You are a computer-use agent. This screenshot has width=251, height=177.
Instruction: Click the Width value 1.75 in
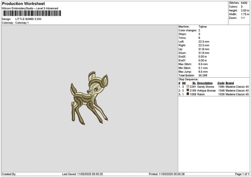(x=245, y=14)
